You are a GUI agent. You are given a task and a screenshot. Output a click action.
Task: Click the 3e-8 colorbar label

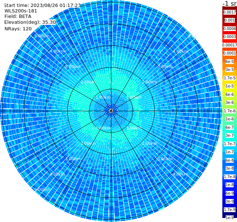pos(230,168)
